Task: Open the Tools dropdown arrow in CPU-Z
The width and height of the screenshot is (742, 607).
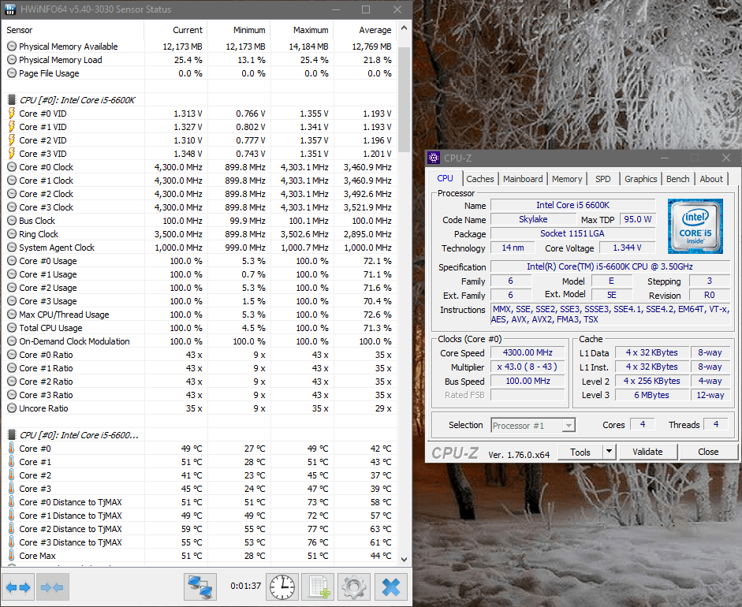Action: 609,452
